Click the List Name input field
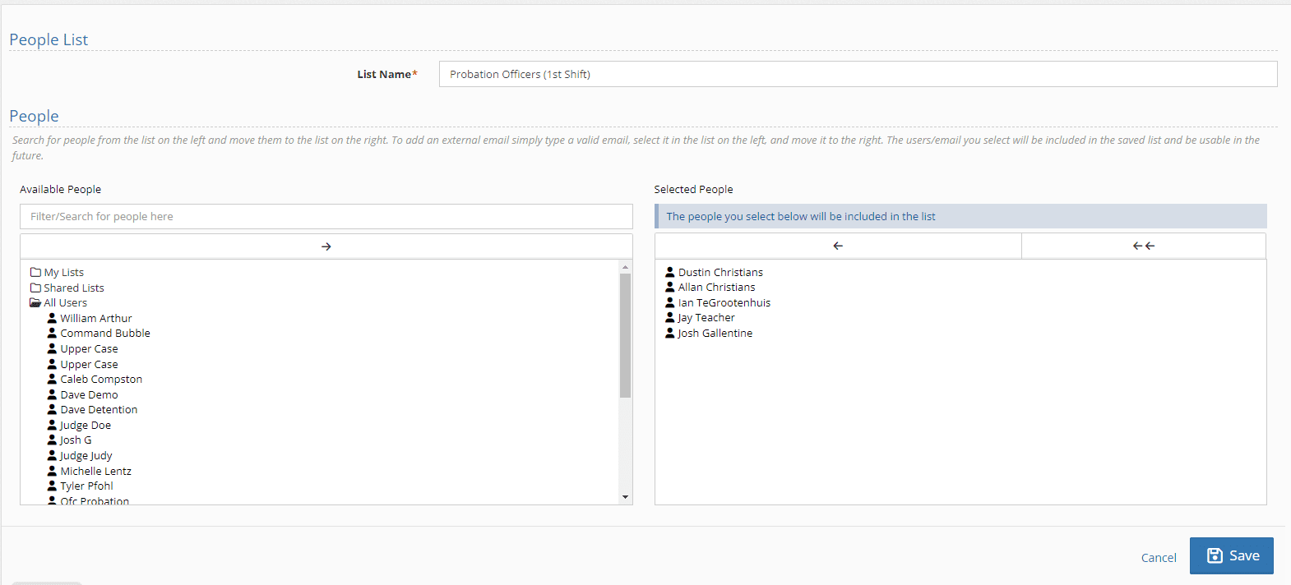The image size is (1291, 585). click(x=858, y=74)
